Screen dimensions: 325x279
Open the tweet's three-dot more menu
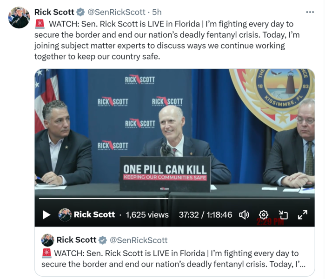point(310,12)
